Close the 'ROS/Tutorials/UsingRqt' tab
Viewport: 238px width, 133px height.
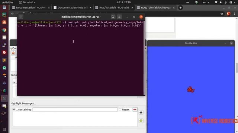coord(174,7)
